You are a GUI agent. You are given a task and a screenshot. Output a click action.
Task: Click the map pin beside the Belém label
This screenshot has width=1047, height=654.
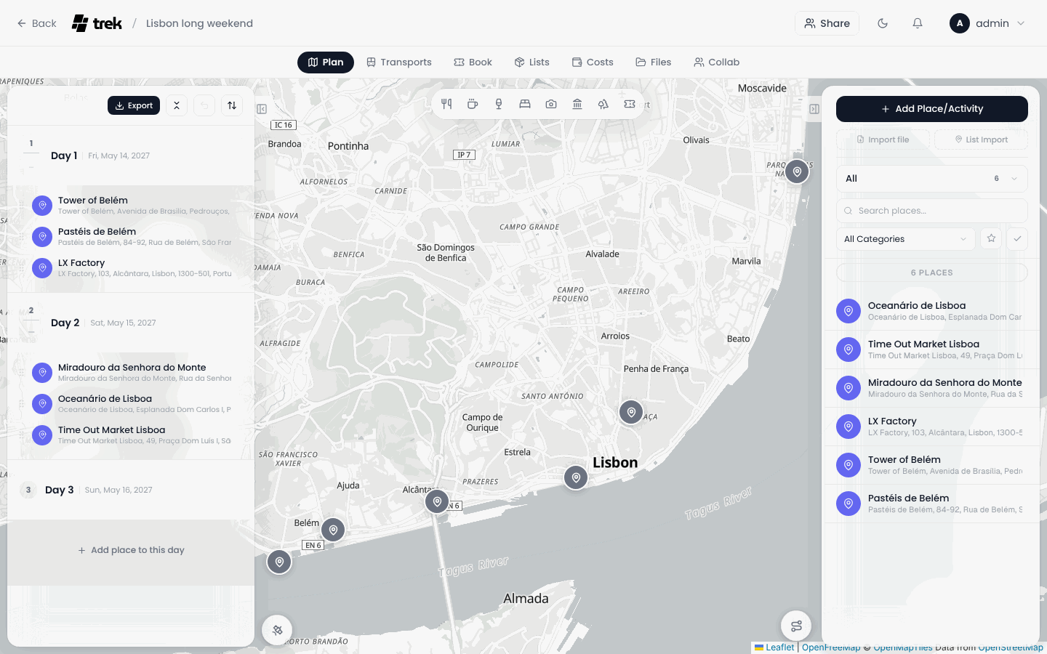[x=333, y=530]
